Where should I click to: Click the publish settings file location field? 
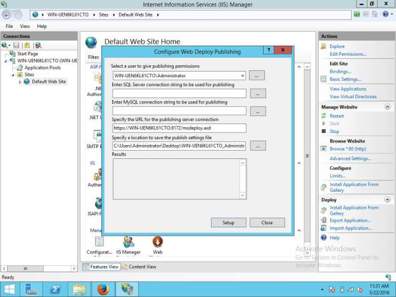pos(179,146)
